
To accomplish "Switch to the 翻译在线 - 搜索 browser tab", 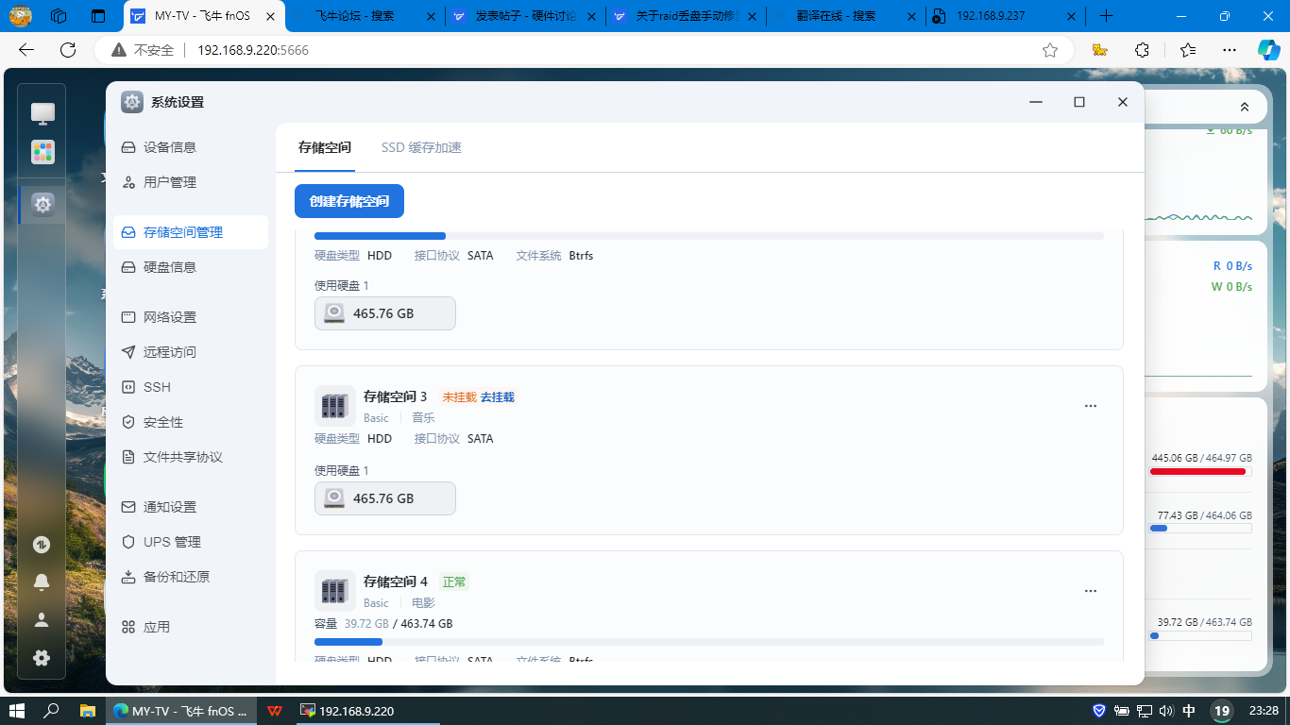I will coord(844,16).
